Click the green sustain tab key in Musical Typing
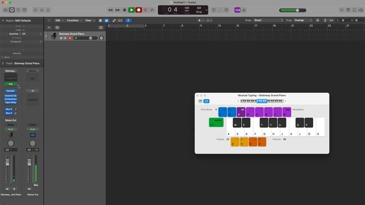Image resolution: width=365 pixels, height=205 pixels. [216, 122]
